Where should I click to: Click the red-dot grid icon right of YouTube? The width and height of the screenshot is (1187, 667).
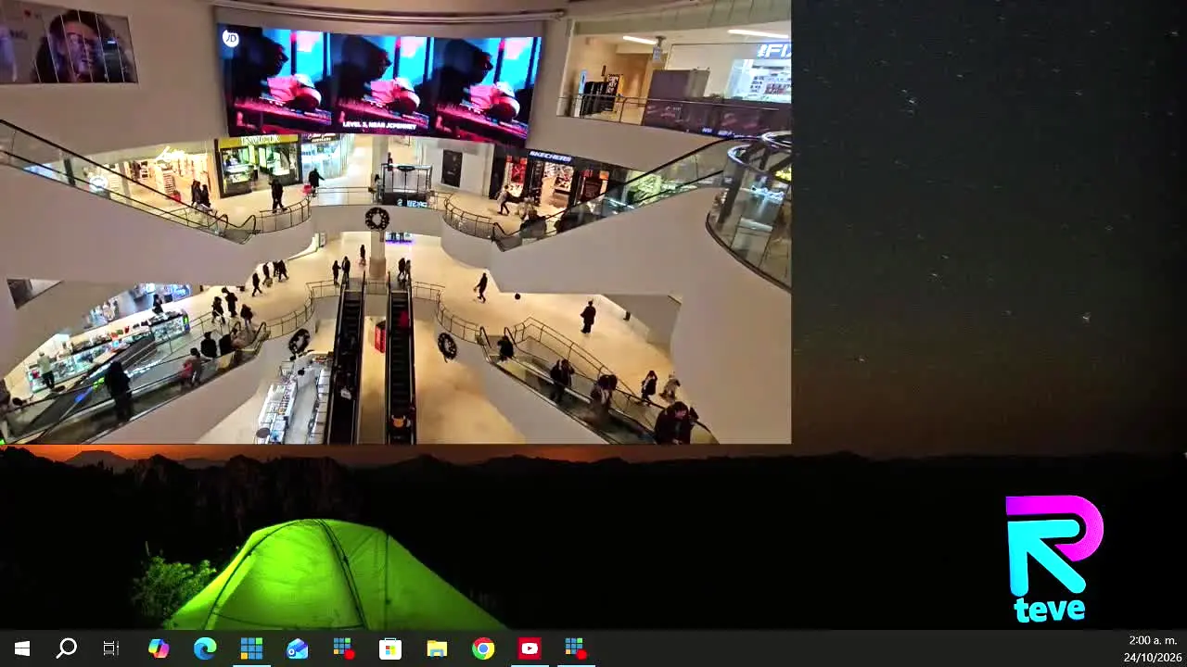tap(576, 648)
